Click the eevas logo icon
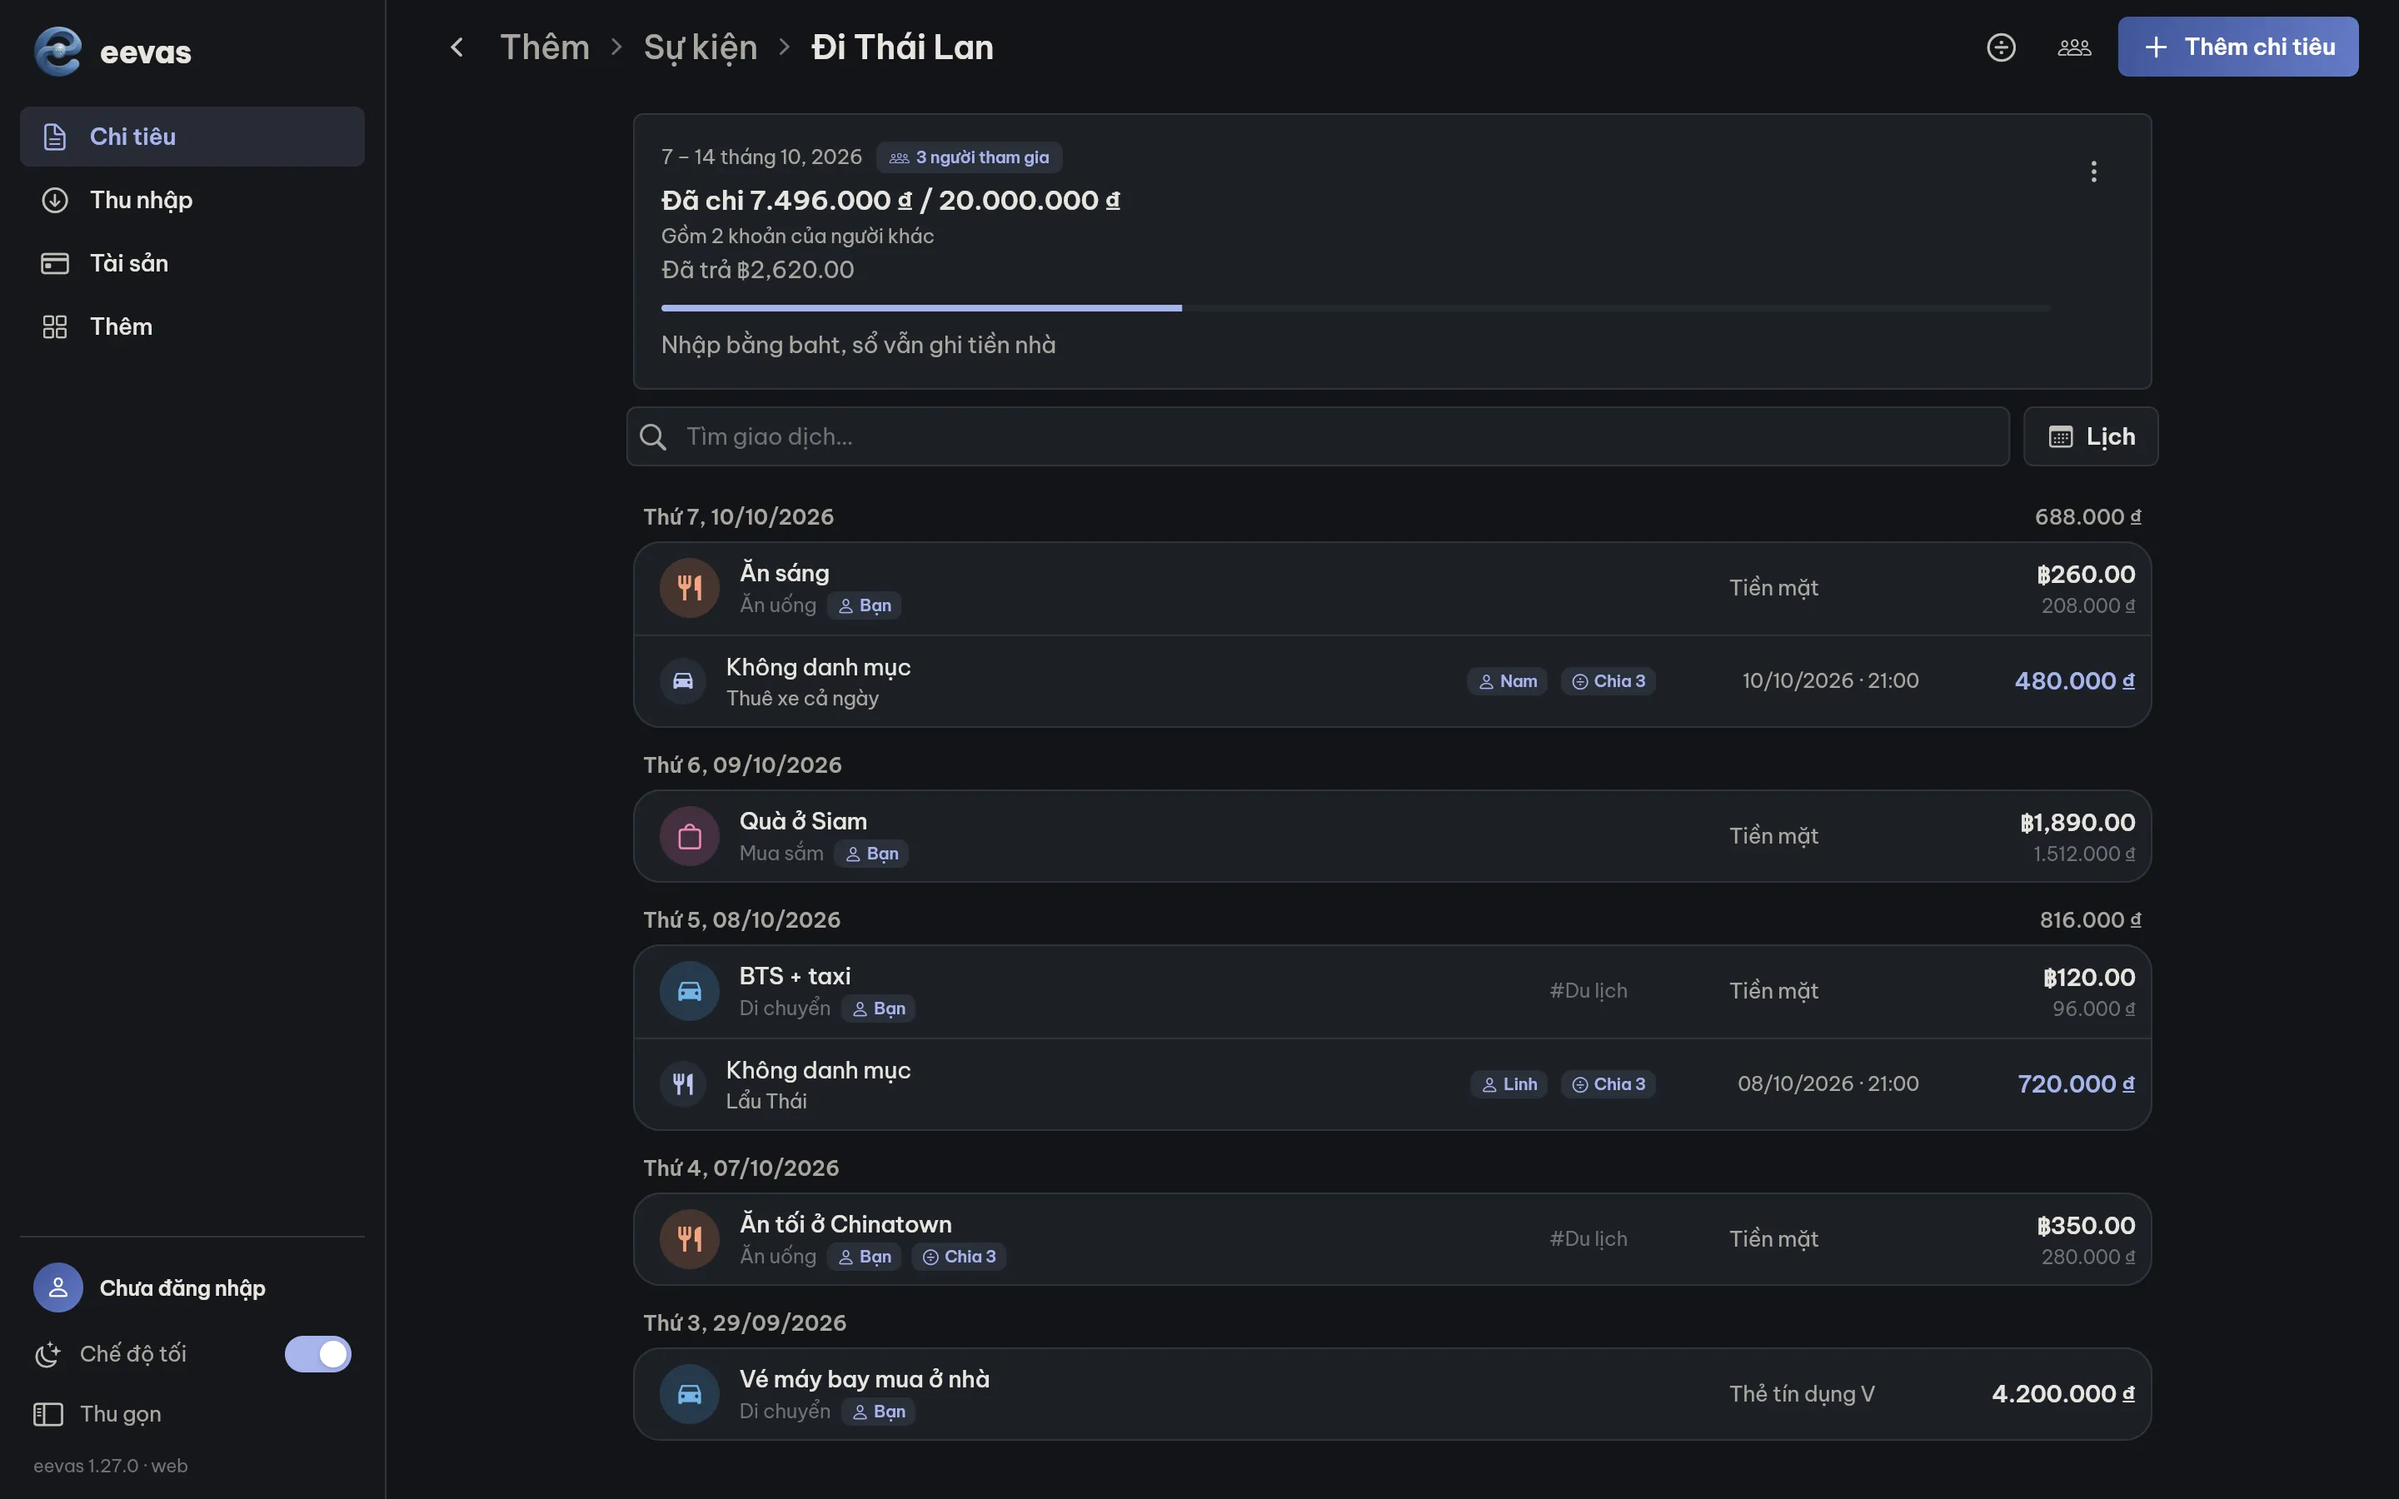 click(57, 51)
